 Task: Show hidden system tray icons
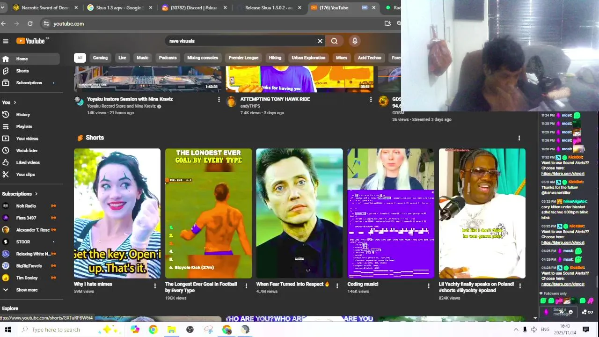click(x=516, y=330)
